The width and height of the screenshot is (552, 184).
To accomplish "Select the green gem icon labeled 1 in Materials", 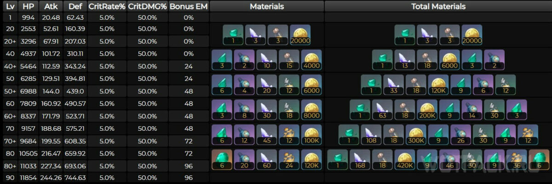I will [x=233, y=35].
